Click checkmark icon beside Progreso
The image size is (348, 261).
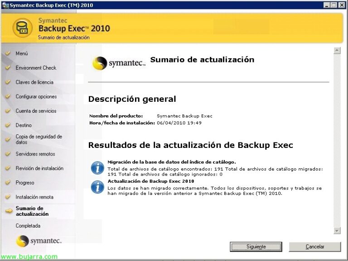point(8,182)
